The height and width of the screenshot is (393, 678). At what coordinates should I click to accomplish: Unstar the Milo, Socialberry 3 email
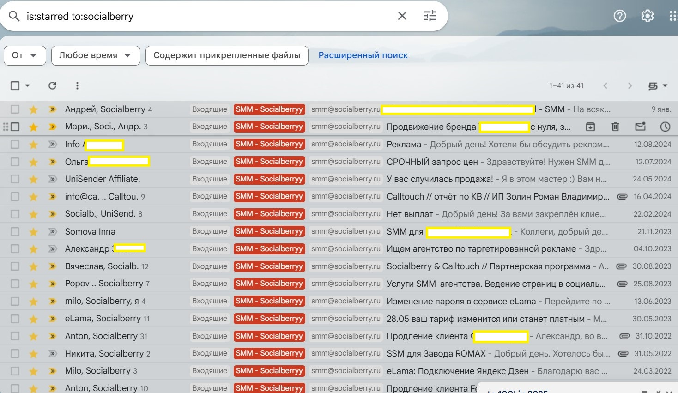[33, 371]
